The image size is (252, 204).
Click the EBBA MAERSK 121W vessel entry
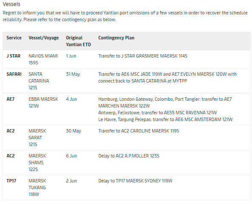(43, 102)
